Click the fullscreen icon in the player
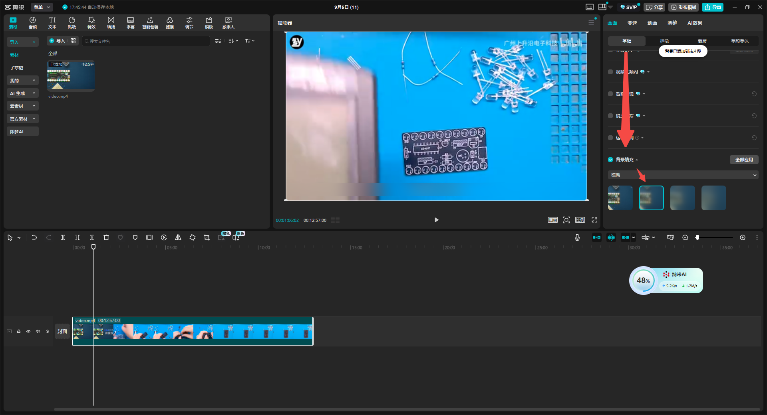767x415 pixels. click(x=594, y=220)
